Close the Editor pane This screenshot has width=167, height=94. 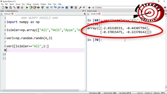point(85,11)
